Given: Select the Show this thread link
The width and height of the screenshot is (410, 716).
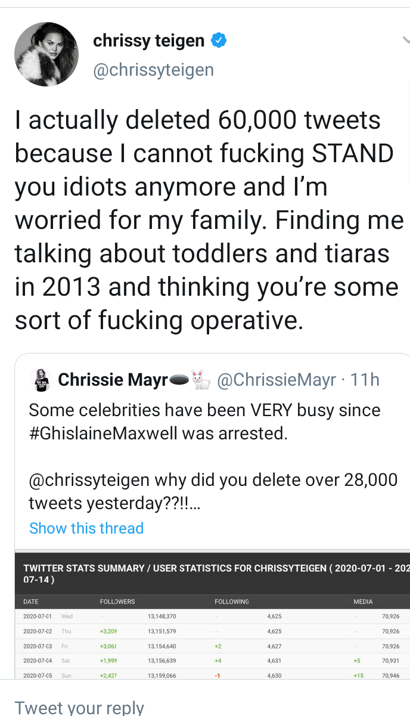Looking at the screenshot, I should click(86, 528).
